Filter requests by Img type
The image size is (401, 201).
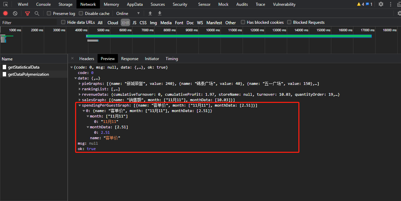(154, 22)
